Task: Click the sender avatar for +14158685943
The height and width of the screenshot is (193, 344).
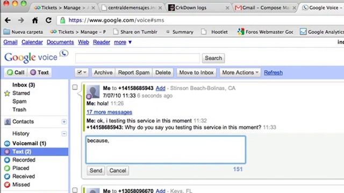Action: point(93,92)
